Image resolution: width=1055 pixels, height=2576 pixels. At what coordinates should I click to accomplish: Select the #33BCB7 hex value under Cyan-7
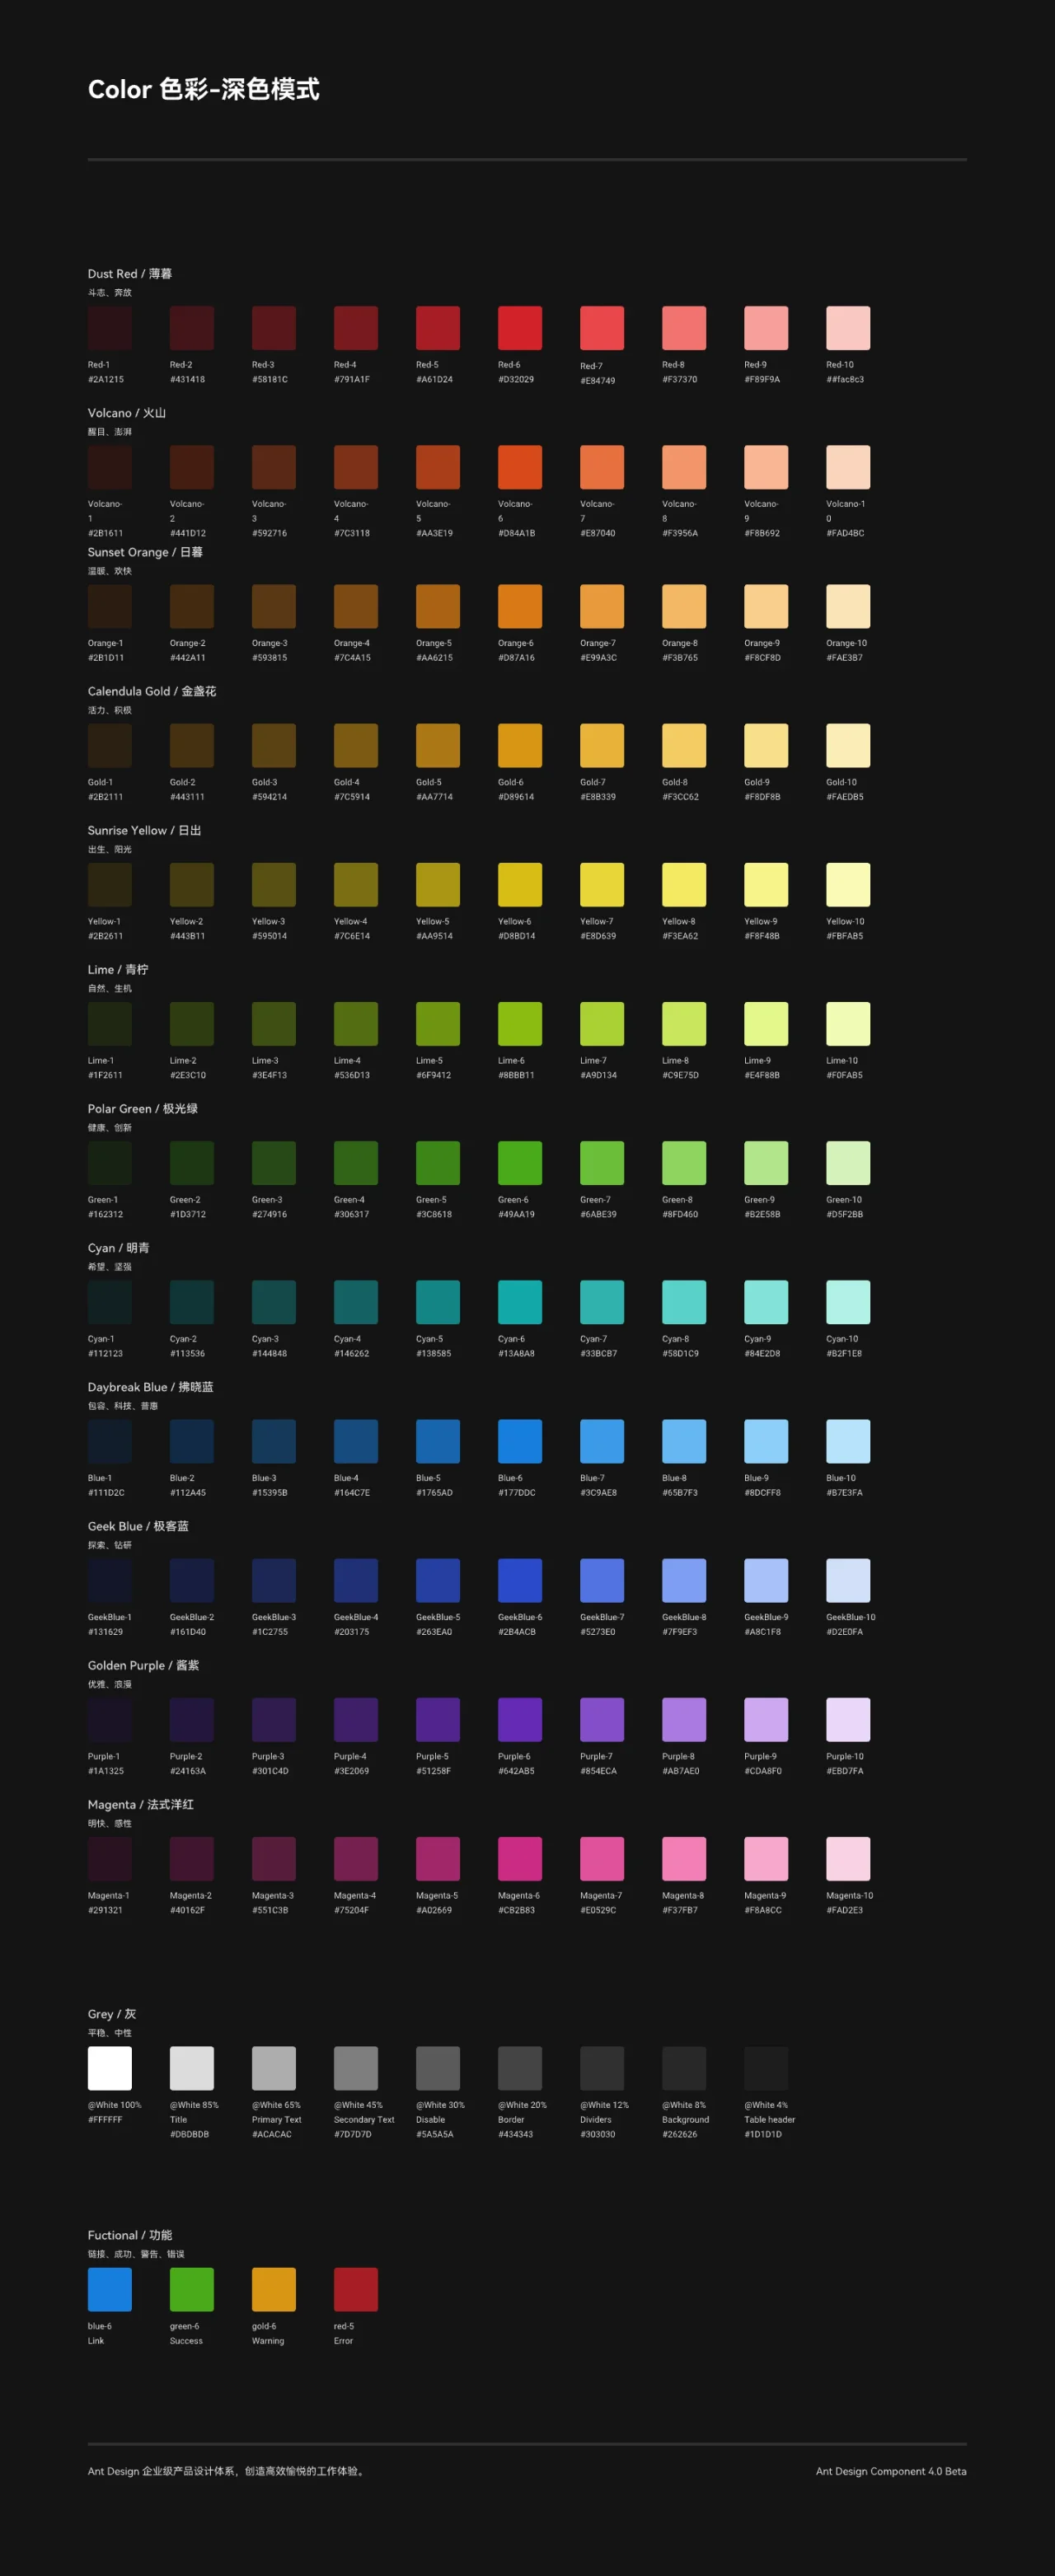point(599,1353)
